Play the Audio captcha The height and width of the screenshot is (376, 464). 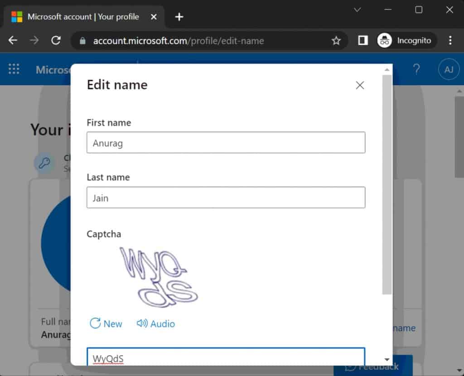[156, 323]
